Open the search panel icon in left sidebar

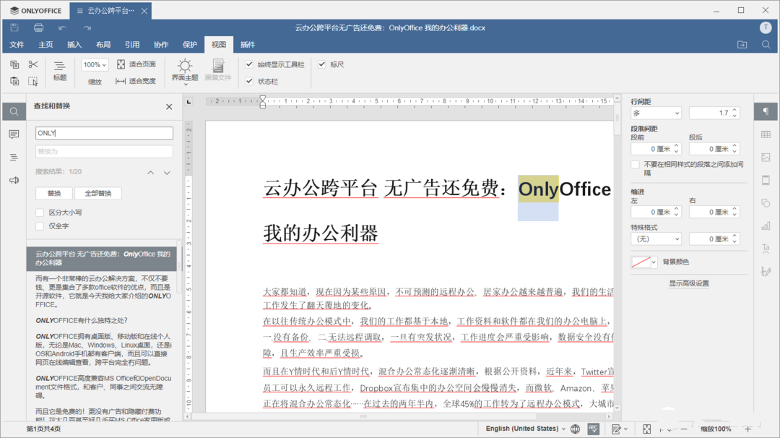tap(14, 111)
